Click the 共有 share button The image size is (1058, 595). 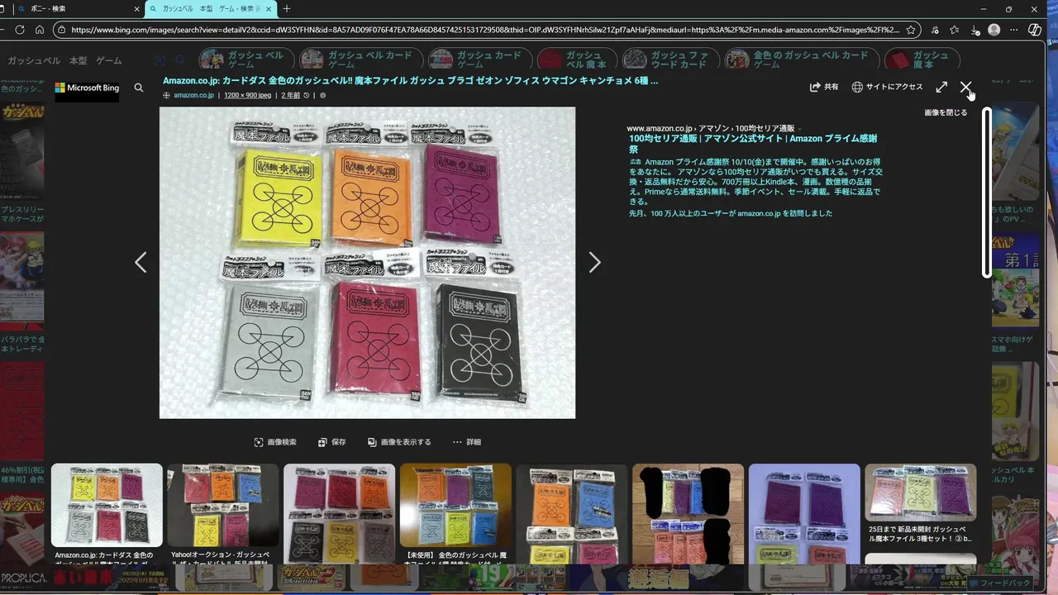point(824,87)
